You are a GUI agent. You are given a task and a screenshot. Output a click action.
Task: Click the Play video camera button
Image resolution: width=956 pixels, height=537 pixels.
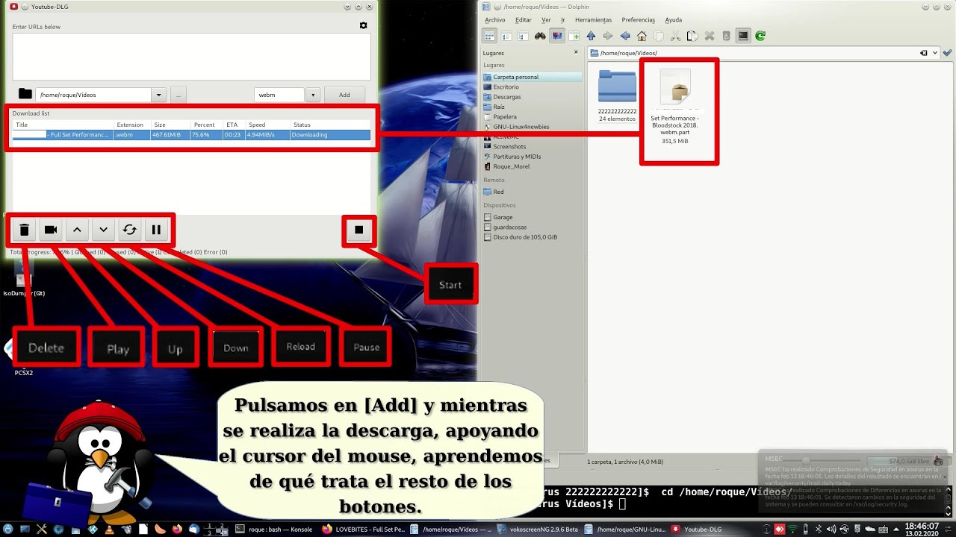pyautogui.click(x=51, y=230)
